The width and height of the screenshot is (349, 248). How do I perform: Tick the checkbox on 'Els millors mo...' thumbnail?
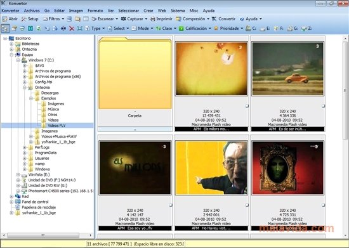[x=247, y=106]
